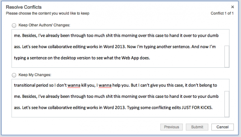Click the 'Conflict 1 of 1' counter
241x137 pixels.
tap(222, 14)
